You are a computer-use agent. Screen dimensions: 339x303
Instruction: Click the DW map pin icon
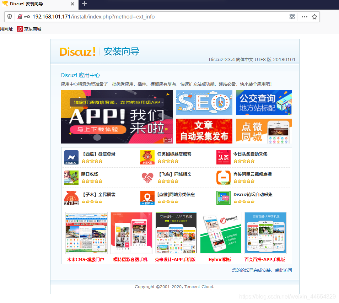(147, 198)
